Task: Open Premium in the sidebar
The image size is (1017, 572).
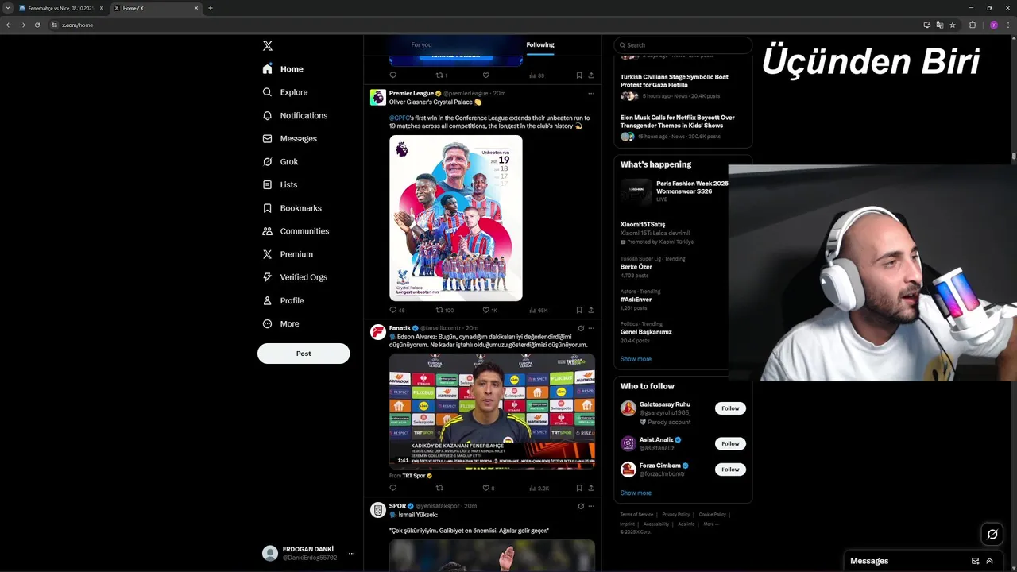Action: (288, 254)
